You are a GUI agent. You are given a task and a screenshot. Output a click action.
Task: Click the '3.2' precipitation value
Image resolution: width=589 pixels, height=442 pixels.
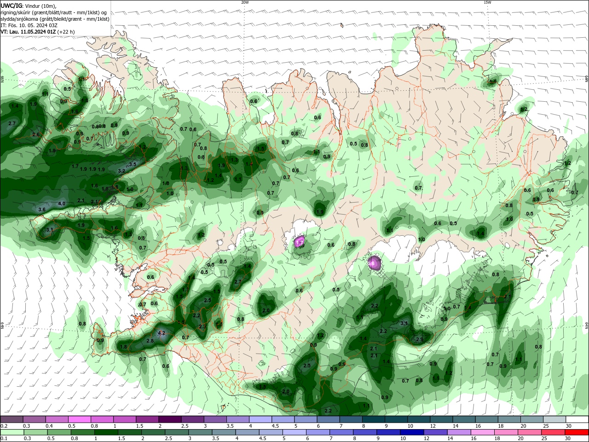coord(121,171)
